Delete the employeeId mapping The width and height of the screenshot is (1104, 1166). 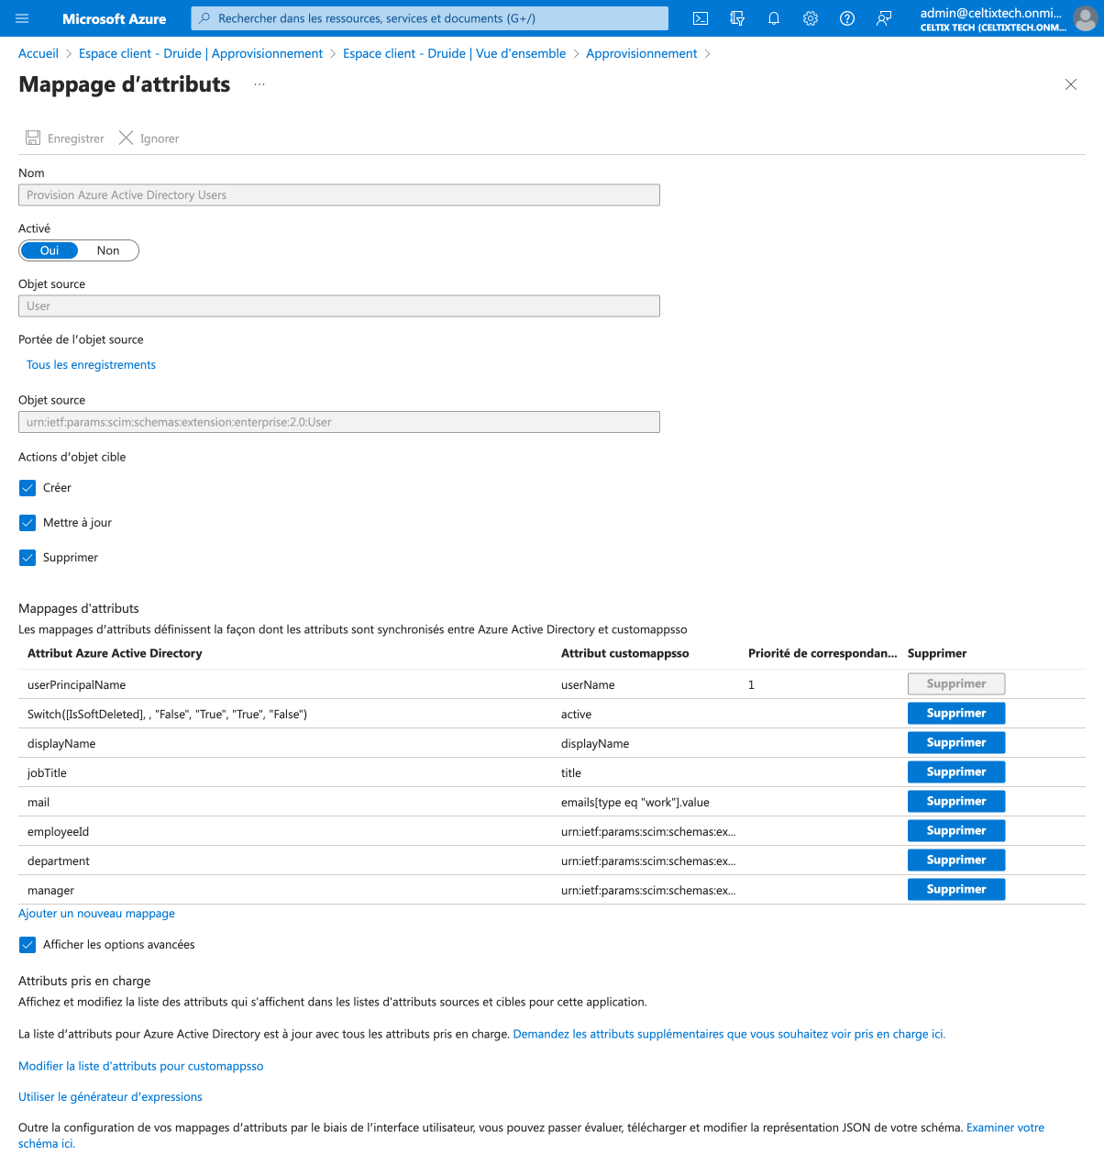point(956,831)
